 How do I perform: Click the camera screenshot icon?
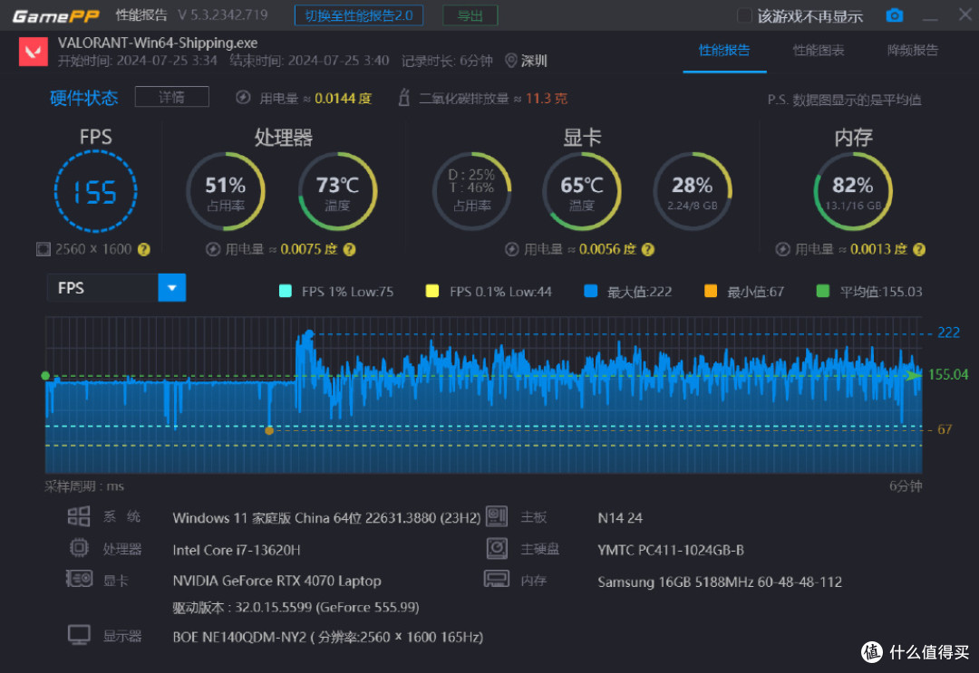(x=894, y=15)
